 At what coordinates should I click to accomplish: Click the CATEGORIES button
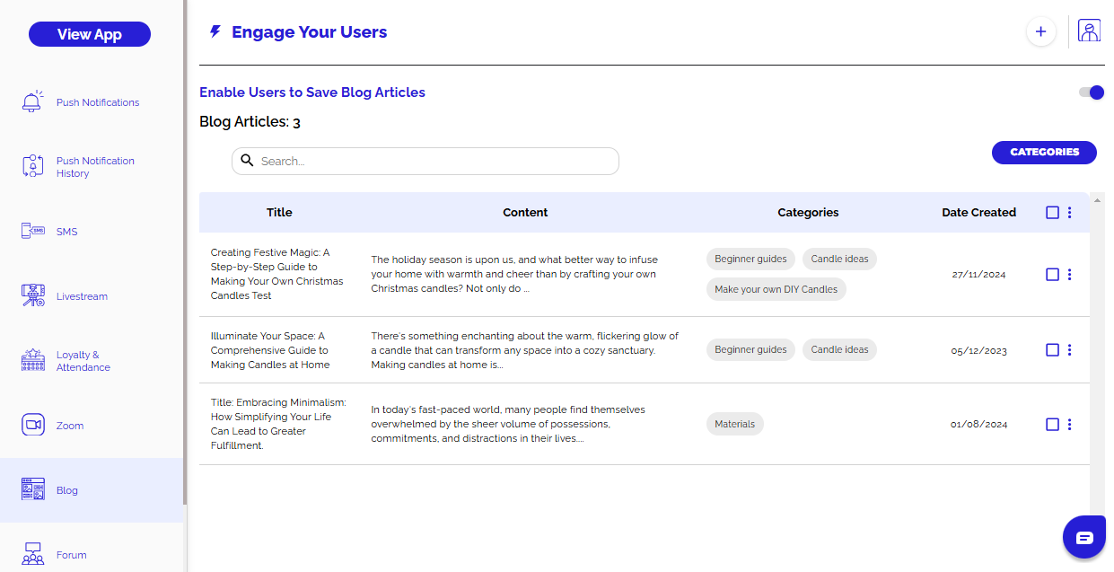coord(1044,153)
